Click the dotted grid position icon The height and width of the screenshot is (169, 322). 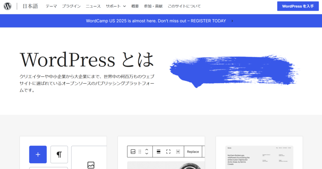[178, 152]
